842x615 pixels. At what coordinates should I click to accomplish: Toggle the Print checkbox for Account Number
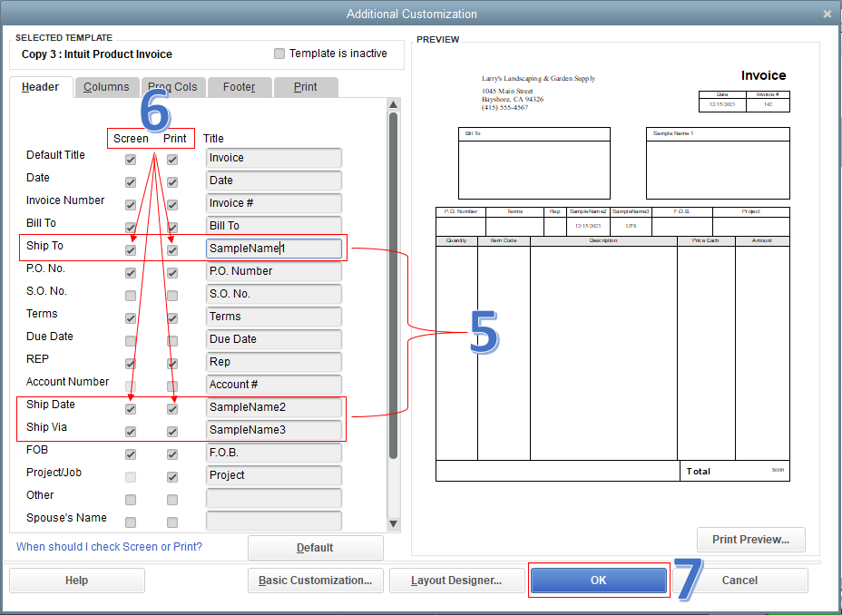coord(171,385)
